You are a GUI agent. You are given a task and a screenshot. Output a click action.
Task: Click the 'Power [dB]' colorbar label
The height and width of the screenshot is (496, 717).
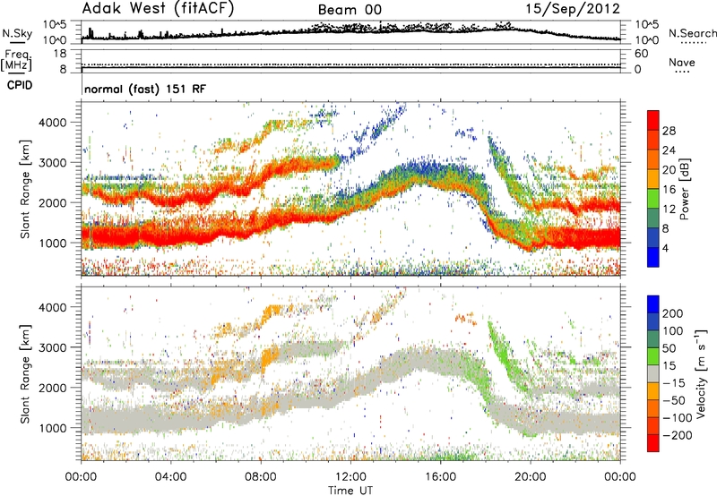pos(685,189)
